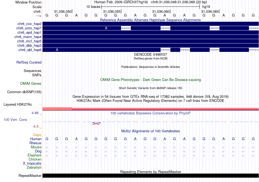Open Publications: Sequences in Scientific Articles title
Image resolution: width=259 pixels, height=182 pixels.
click(x=150, y=67)
